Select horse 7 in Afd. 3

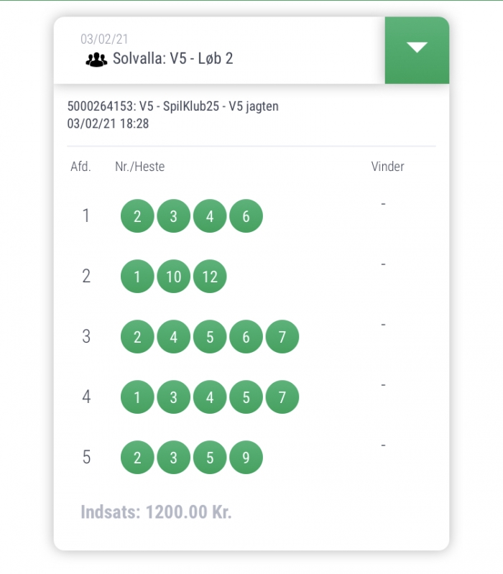click(x=282, y=337)
